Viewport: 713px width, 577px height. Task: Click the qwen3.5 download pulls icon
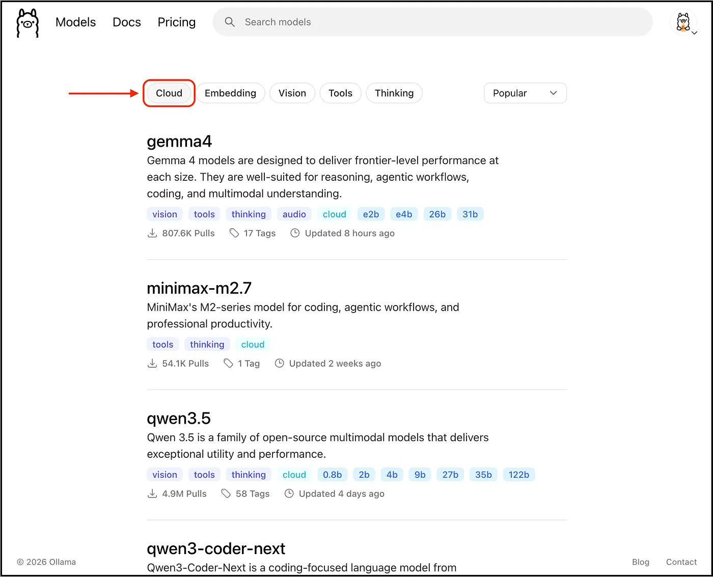[152, 493]
